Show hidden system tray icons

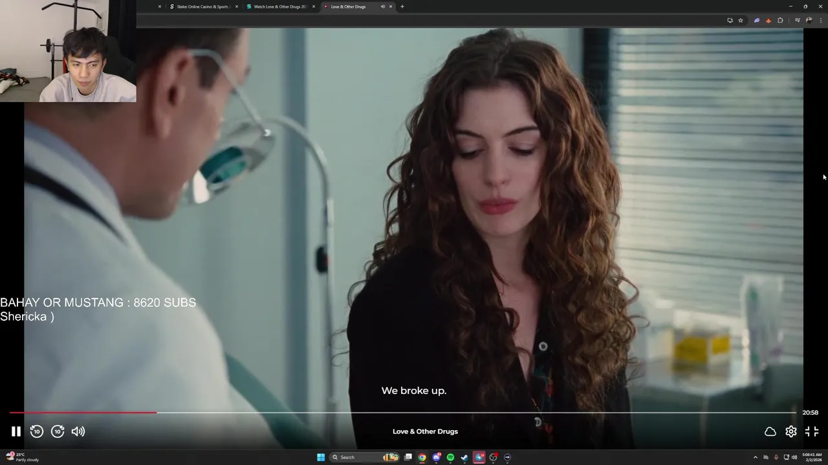[x=756, y=457]
